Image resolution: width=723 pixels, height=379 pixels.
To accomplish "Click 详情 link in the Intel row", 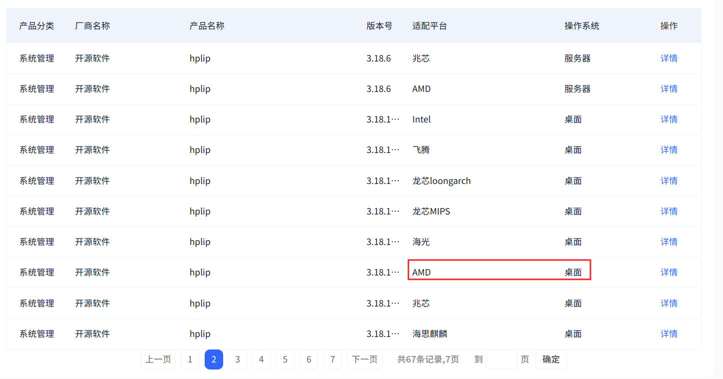I will [668, 119].
